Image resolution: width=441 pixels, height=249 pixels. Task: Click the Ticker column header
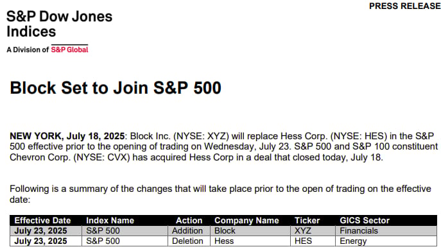point(307,220)
